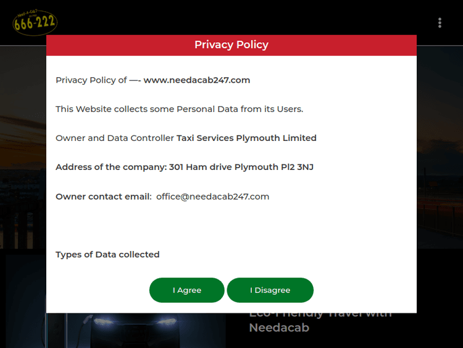Click the 'Types of Data collected' heading

(x=107, y=254)
